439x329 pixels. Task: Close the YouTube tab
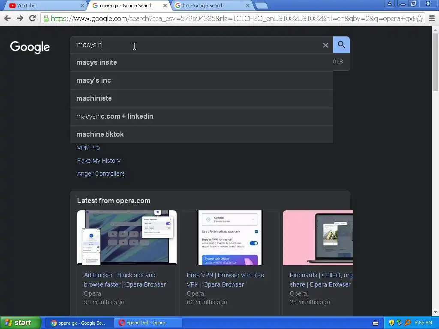(x=82, y=6)
